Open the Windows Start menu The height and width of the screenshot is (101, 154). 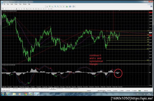(3, 94)
